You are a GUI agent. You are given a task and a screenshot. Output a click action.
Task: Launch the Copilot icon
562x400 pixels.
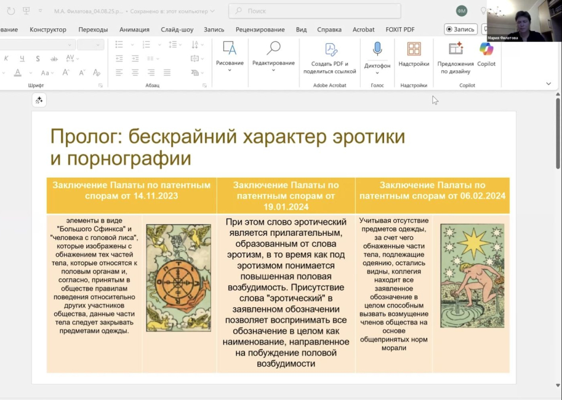pos(486,49)
